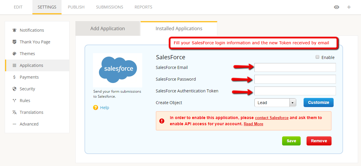Click the plus icon in top bar
The height and width of the screenshot is (166, 361).
click(x=349, y=7)
